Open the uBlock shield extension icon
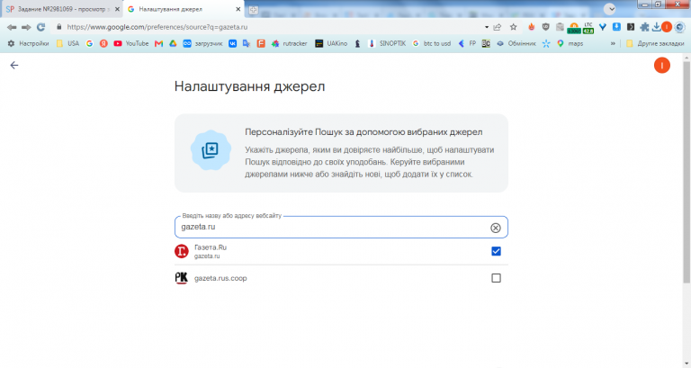Viewport: 691px width, 368px height. [545, 27]
